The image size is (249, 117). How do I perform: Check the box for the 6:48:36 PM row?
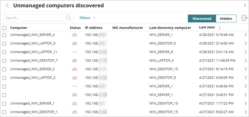pyautogui.click(x=4, y=86)
